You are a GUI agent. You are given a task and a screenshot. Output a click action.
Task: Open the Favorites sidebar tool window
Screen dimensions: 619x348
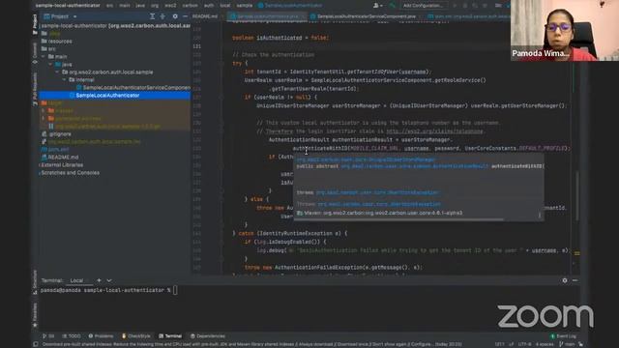click(35, 315)
